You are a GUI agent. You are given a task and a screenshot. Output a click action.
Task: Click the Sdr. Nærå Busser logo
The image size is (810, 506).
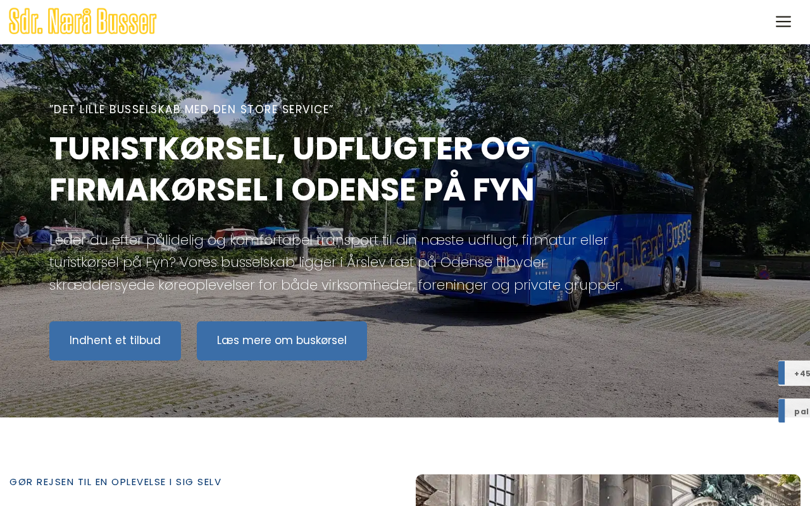point(83,22)
